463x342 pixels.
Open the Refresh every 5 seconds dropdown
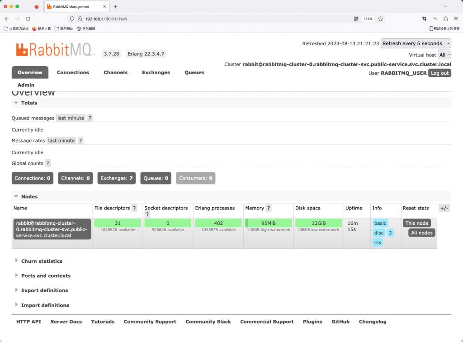point(416,43)
